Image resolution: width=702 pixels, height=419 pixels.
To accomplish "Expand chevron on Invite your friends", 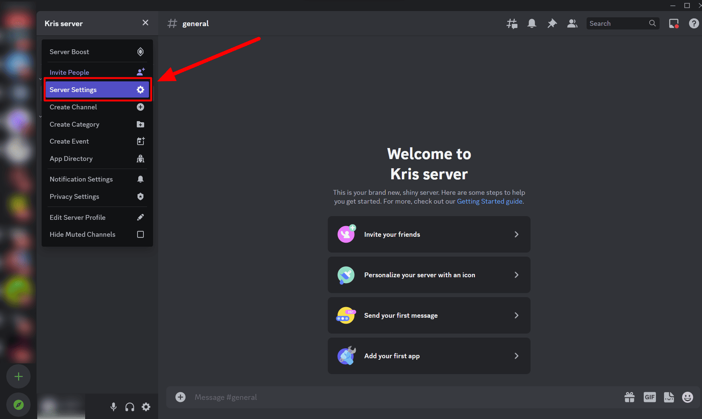I will click(517, 235).
